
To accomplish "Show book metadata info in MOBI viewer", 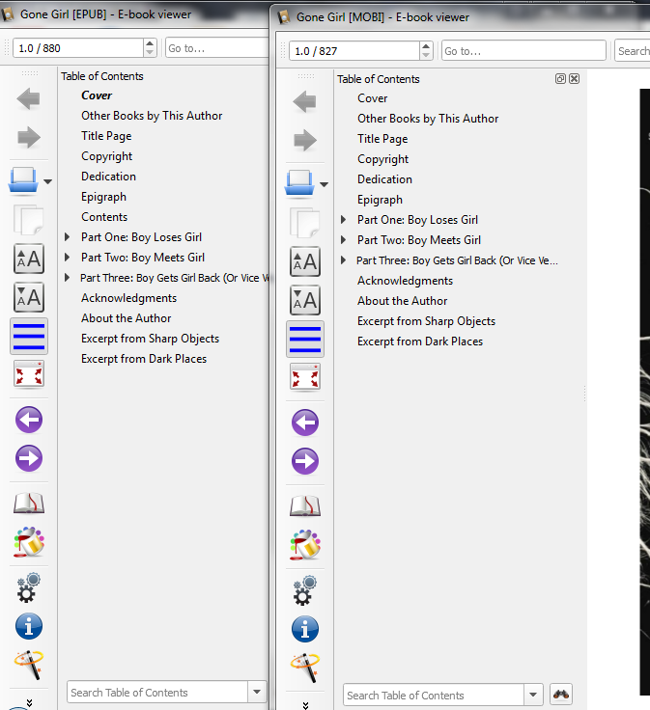I will pos(305,629).
